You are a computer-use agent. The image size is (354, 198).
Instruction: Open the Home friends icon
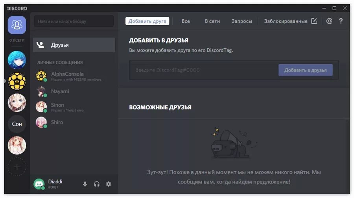17,25
